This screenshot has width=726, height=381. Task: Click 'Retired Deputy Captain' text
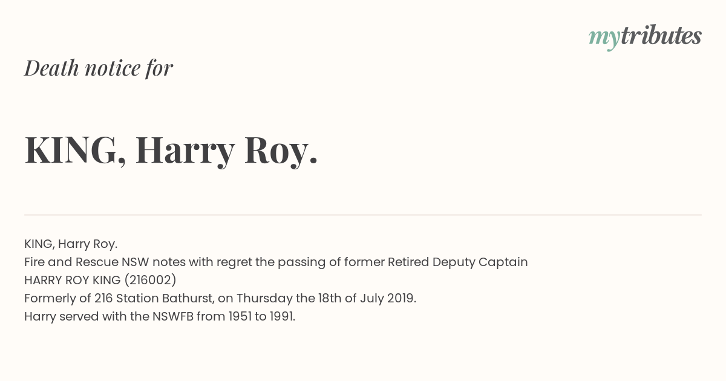458,262
